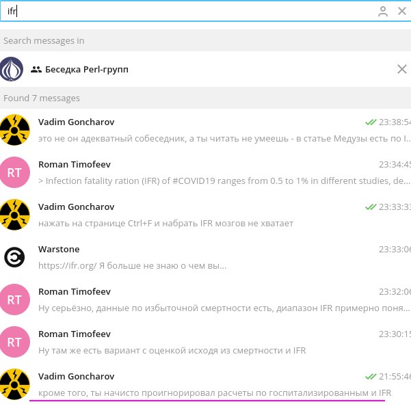Open Vadim Goncharov's 23:38 message result
Viewport: 411px width, 413px height.
tap(205, 130)
